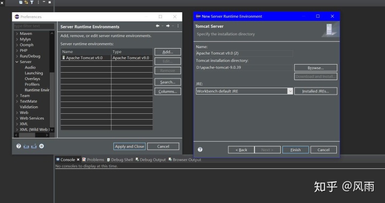Open the Preferences page three-dots menu

[x=178, y=26]
